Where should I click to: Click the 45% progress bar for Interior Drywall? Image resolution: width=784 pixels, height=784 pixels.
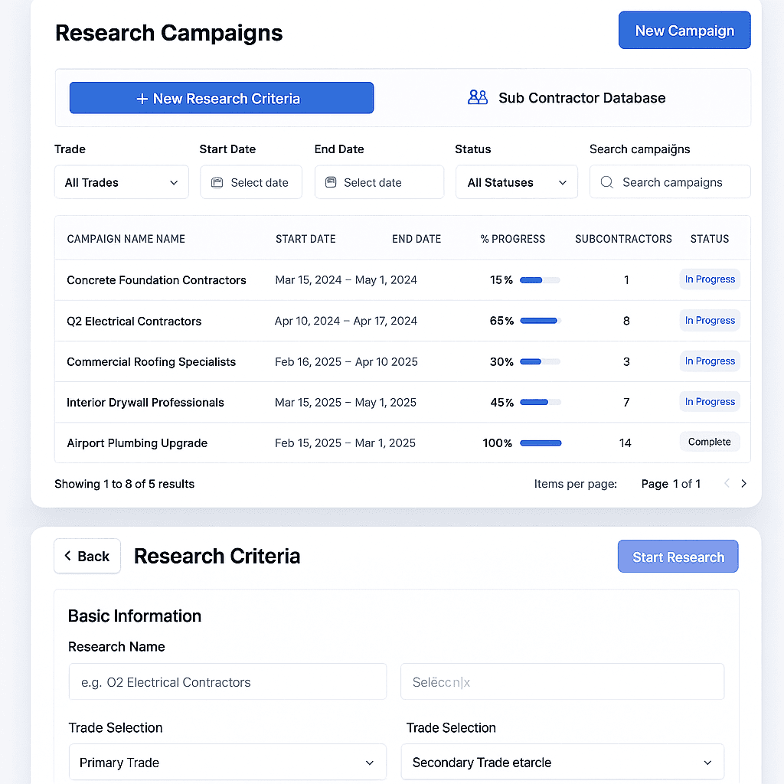541,403
